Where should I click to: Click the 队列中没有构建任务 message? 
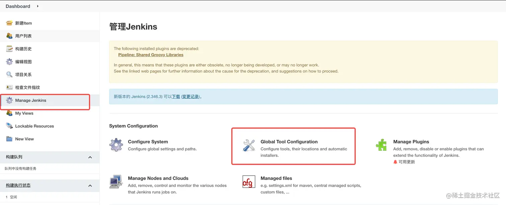[x=20, y=169]
